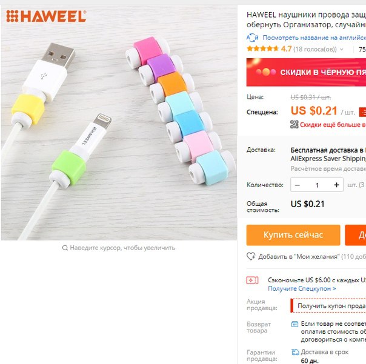The image size is (366, 364).
Task: Click the HAWEEL brand logo
Action: click(46, 16)
